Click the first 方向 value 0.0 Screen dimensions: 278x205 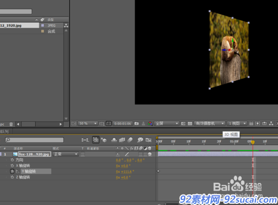pyautogui.click(x=118, y=160)
